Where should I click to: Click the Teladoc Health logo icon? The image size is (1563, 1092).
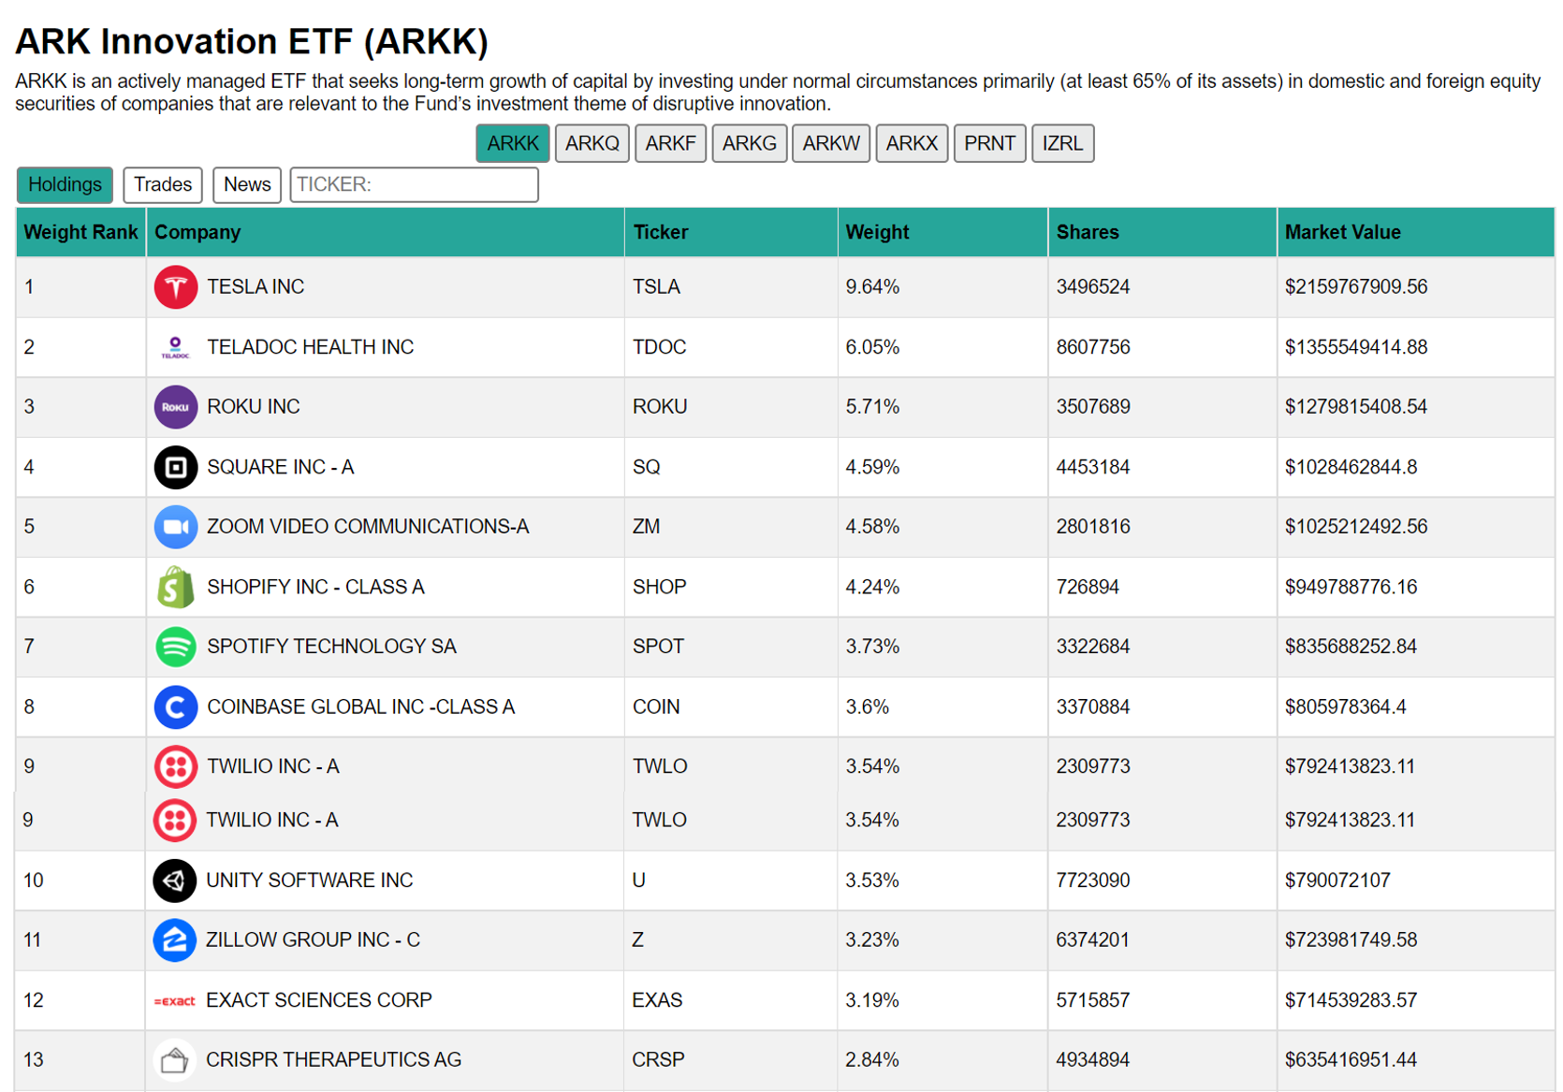pos(175,347)
